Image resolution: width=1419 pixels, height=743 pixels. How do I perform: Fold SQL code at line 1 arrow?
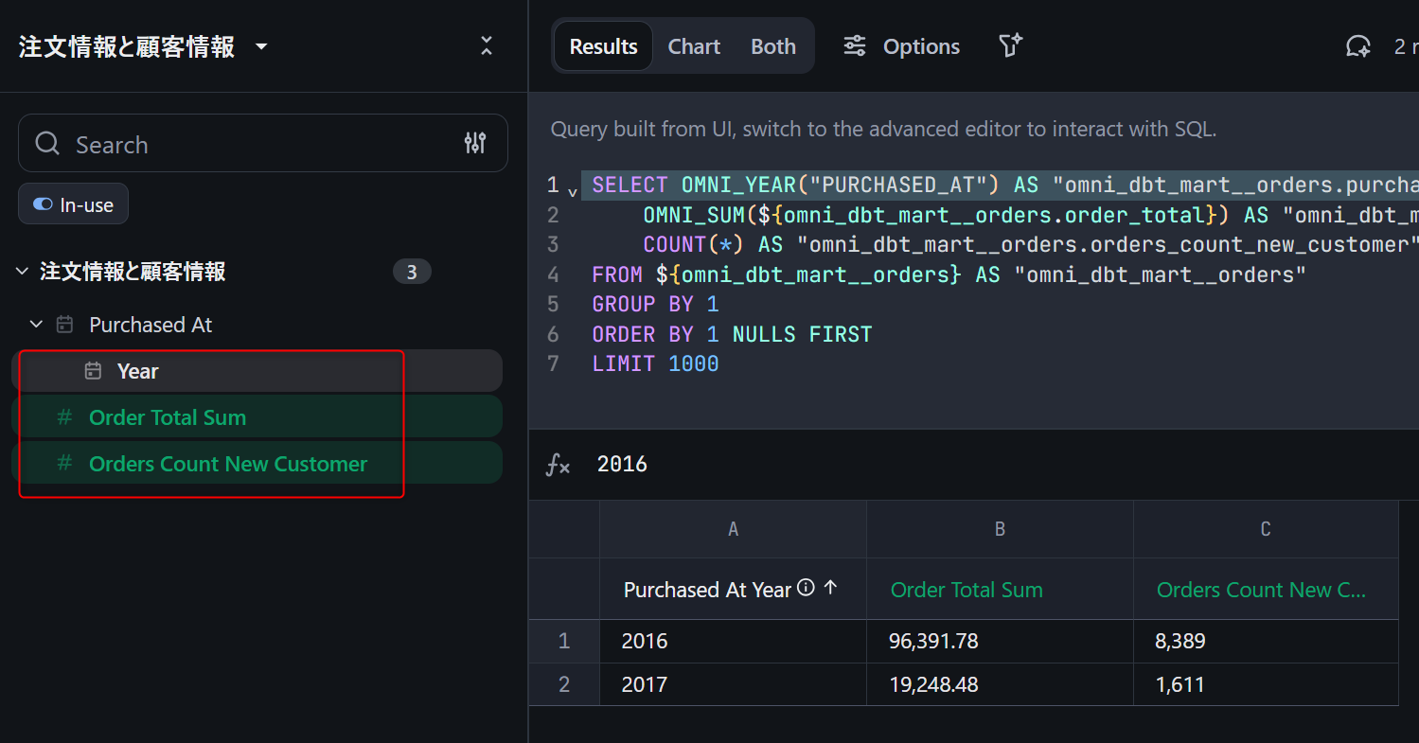click(572, 190)
